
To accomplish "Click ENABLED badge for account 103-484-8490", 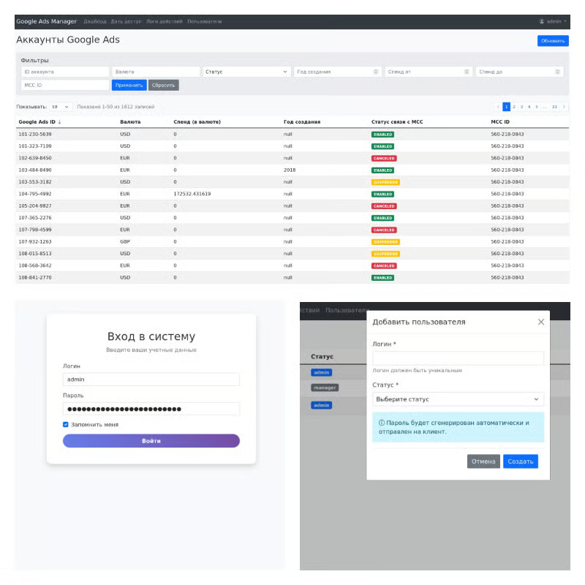I will [382, 170].
